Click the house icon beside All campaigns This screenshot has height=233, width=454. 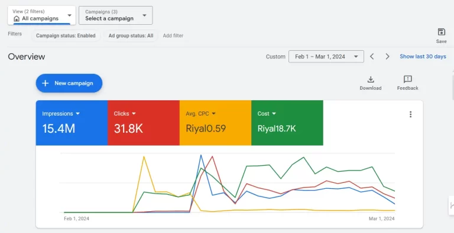(17, 18)
